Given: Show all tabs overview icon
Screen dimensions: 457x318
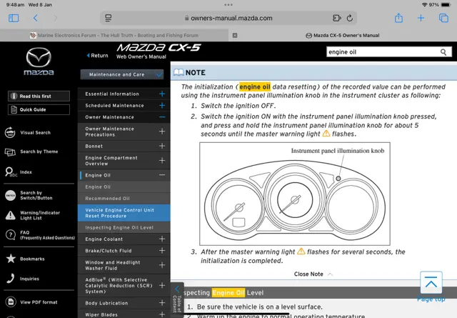Looking at the screenshot, I should click(x=443, y=18).
